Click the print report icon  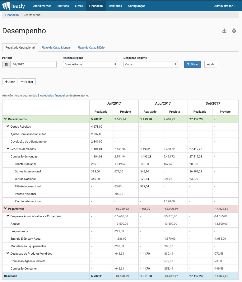(x=234, y=31)
